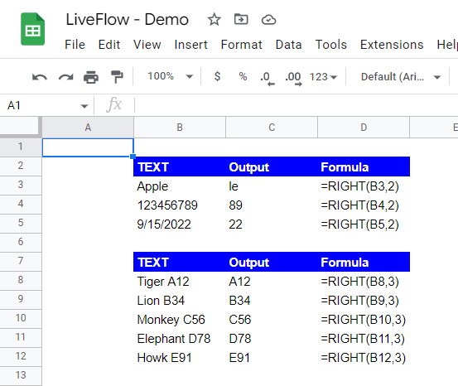Open the Format menu
The width and height of the screenshot is (458, 386).
241,45
